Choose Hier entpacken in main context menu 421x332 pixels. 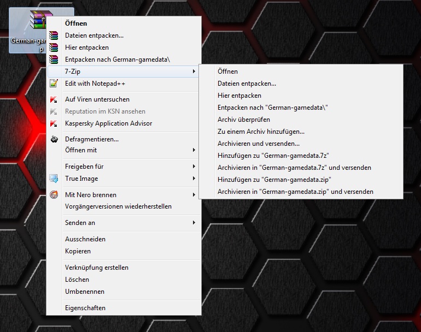(124, 48)
